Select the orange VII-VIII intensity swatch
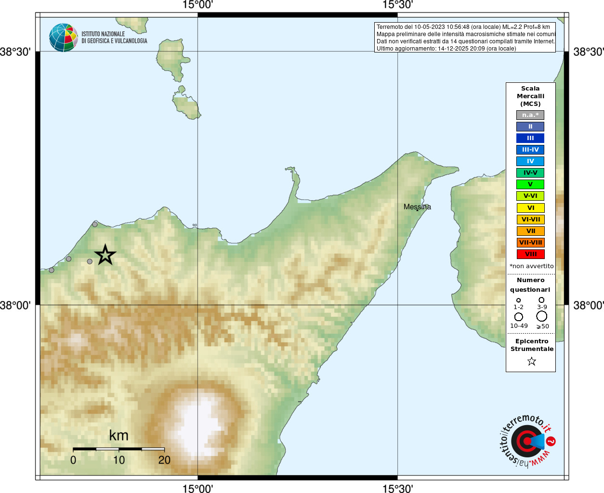Screen dimensions: 604x493 (x=530, y=243)
